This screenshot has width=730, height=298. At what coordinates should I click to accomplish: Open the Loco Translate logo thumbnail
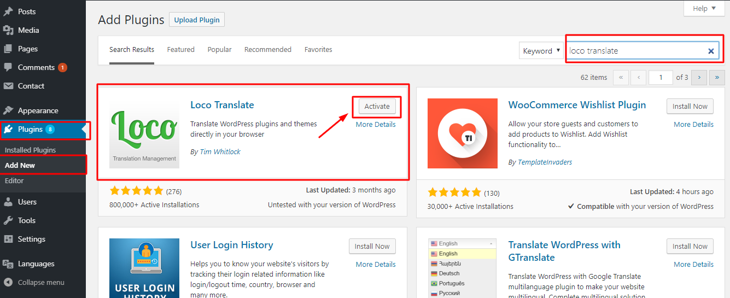point(144,133)
